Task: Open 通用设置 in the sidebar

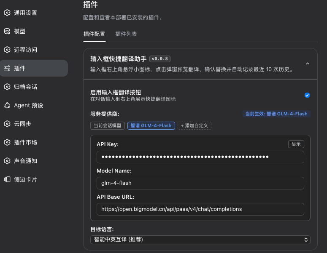Action: point(34,13)
